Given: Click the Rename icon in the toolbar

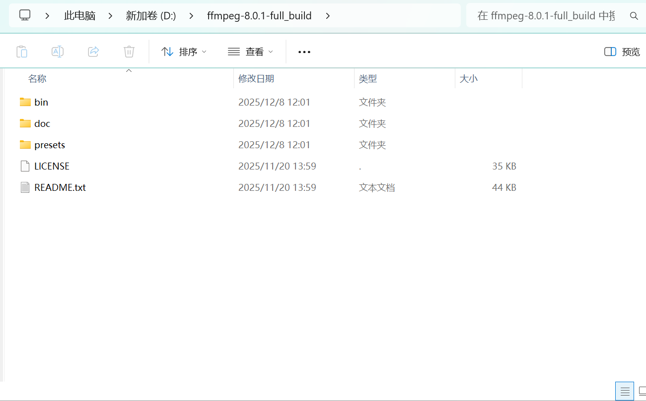Looking at the screenshot, I should (x=58, y=52).
